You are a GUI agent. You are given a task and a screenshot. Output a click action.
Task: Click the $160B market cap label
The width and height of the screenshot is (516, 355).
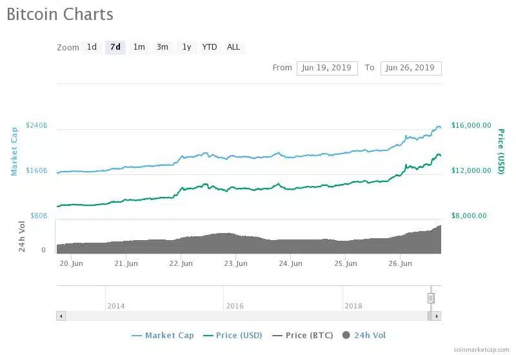point(37,170)
